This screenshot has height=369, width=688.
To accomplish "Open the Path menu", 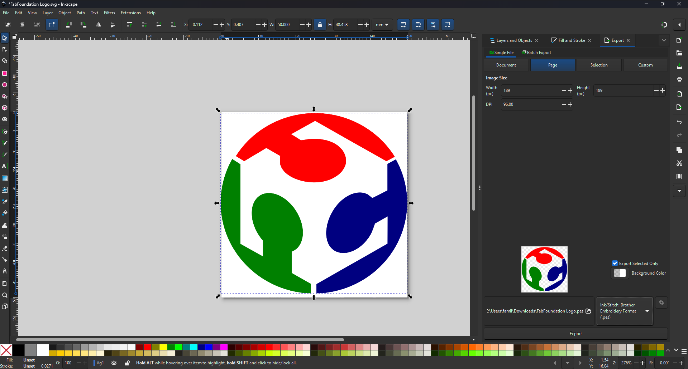I will pos(81,13).
